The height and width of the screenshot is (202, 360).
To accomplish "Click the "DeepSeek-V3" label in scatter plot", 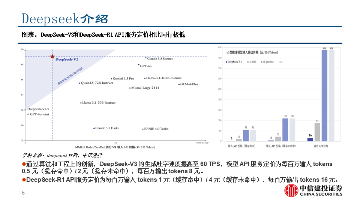I will pos(67,59).
